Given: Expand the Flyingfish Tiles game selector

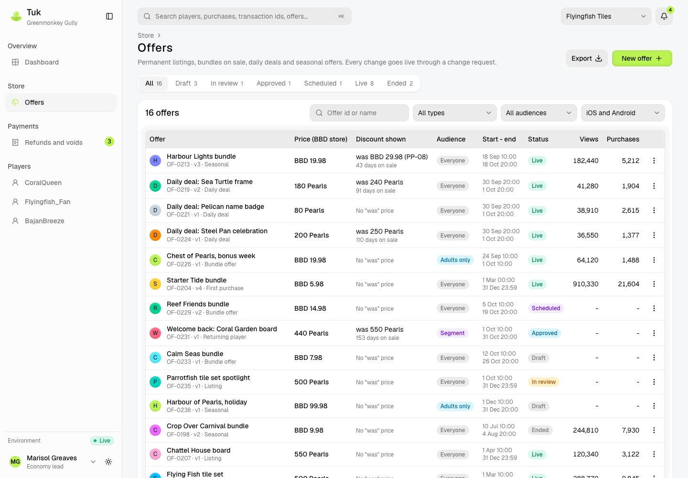Looking at the screenshot, I should [x=606, y=16].
